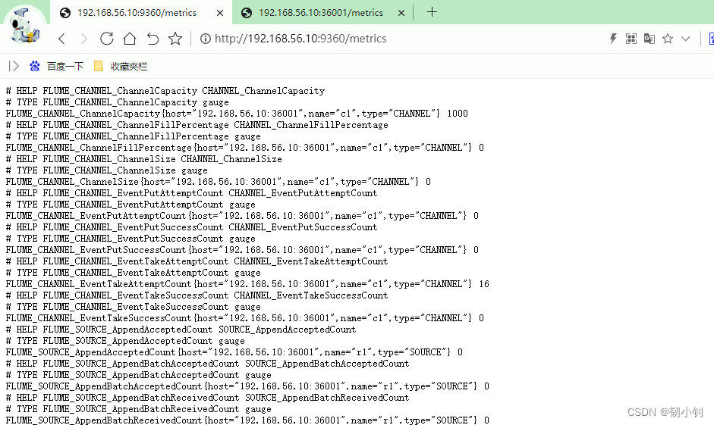Go to the browser home page

pos(130,39)
